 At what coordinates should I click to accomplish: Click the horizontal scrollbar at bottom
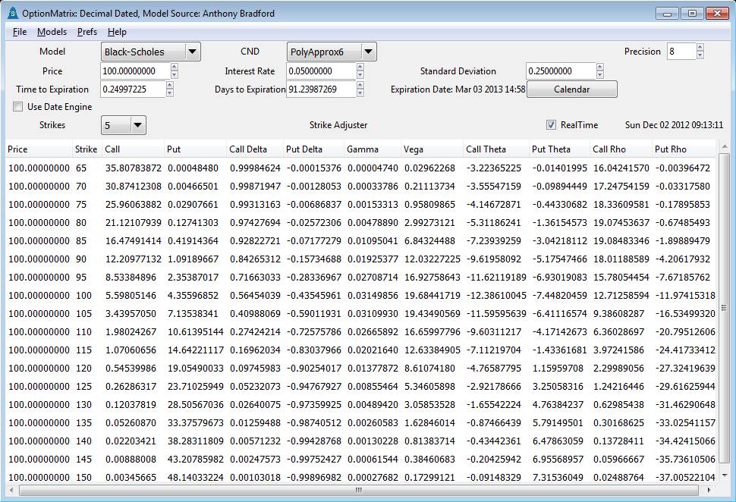tap(364, 491)
